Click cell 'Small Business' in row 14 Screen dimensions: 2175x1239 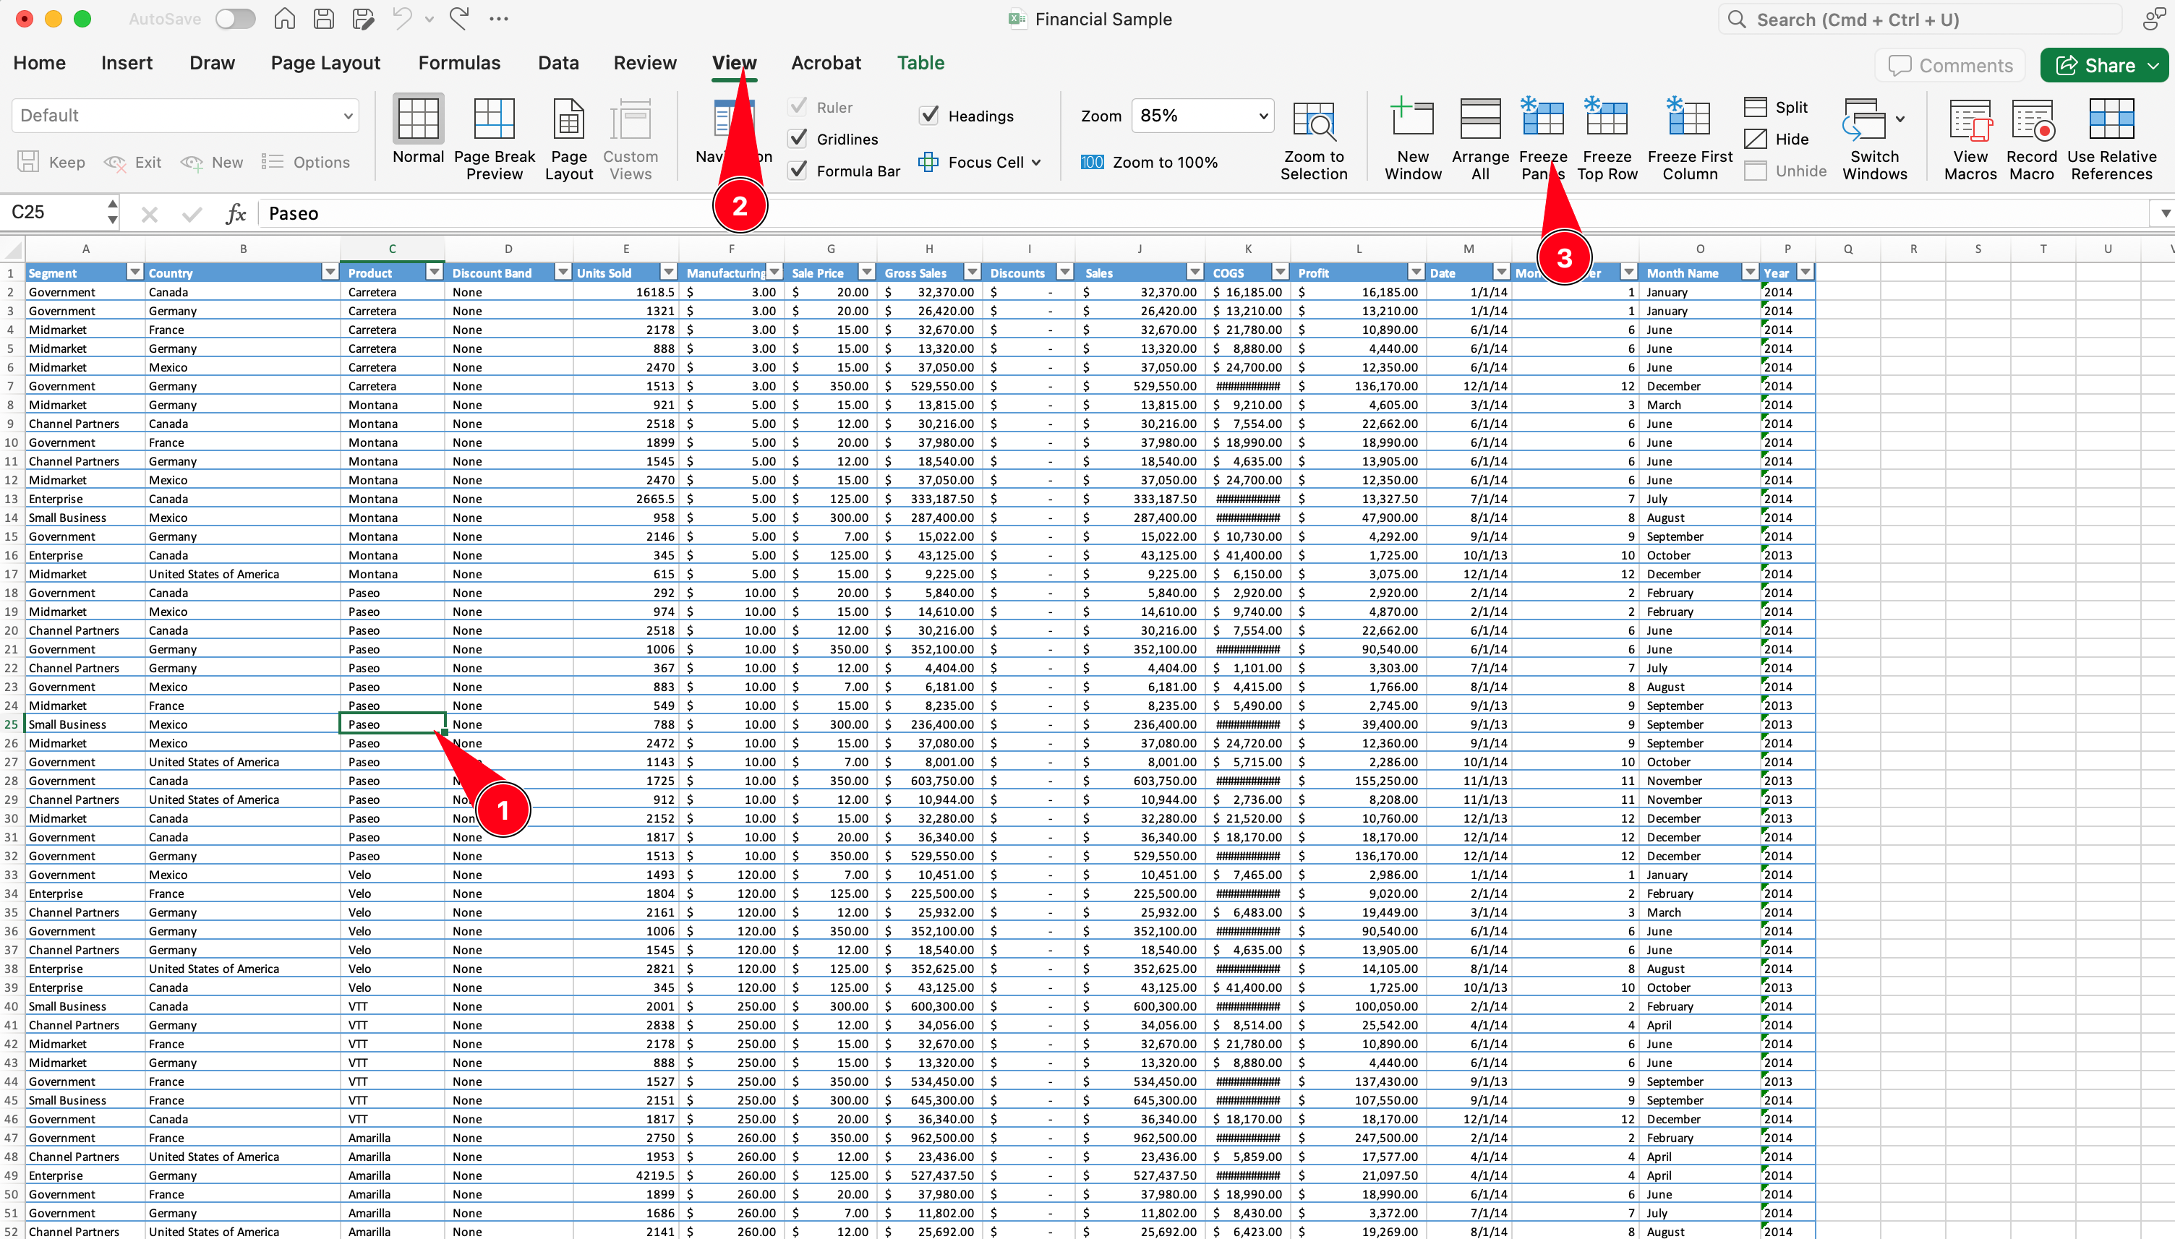[85, 518]
